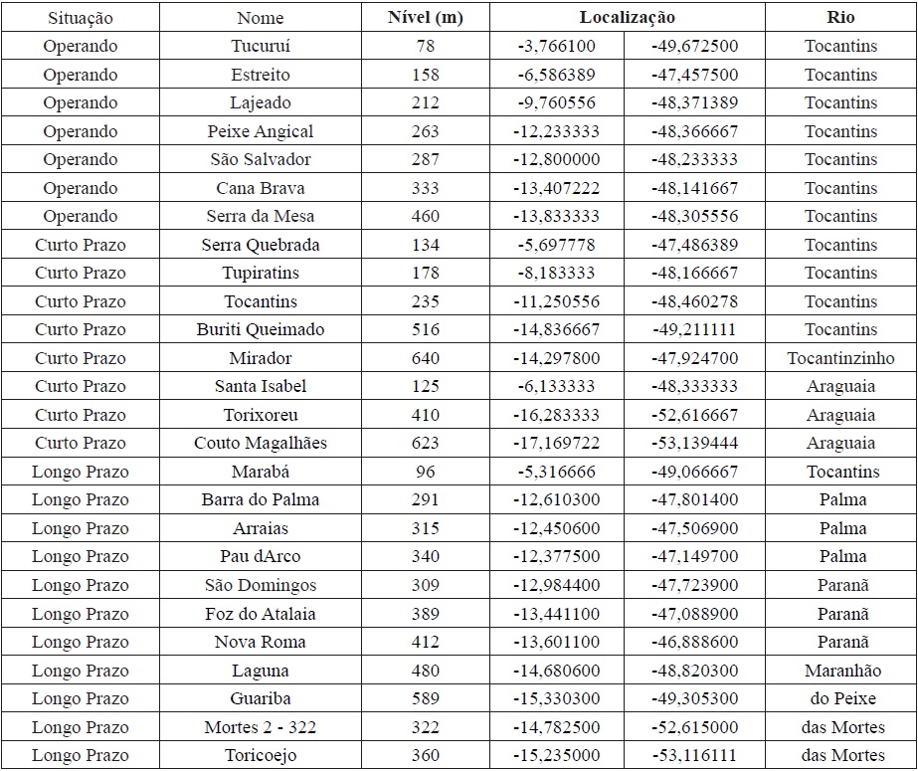Select the Buriti Queimado name cell
Viewport: 918px width, 771px height.
tap(261, 330)
